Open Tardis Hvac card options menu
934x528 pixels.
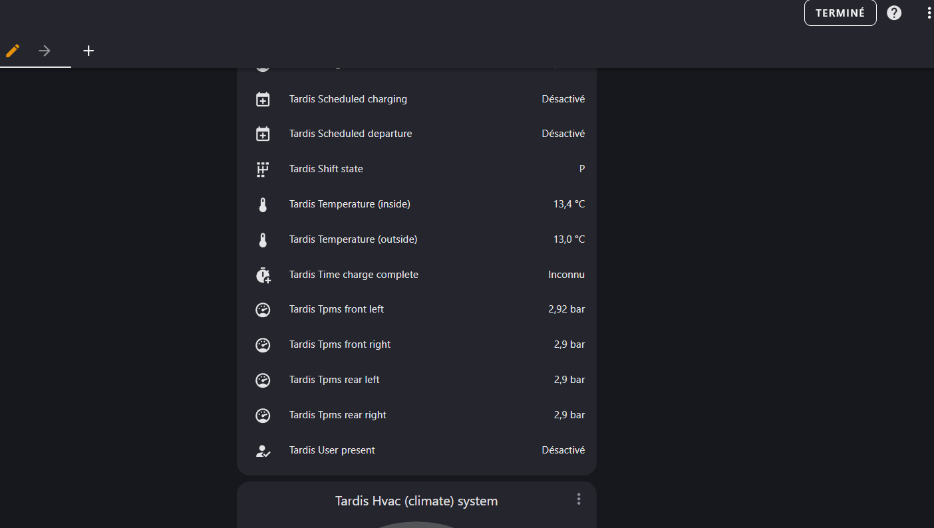click(x=579, y=499)
